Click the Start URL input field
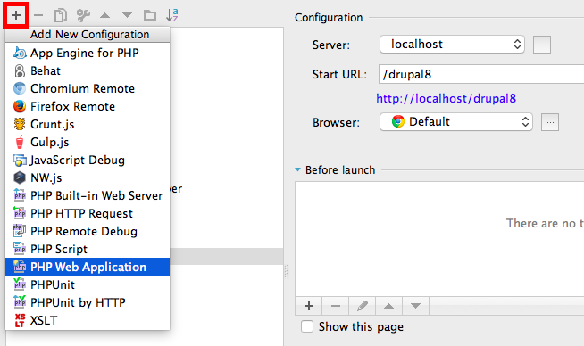The width and height of the screenshot is (584, 346). pyautogui.click(x=481, y=74)
